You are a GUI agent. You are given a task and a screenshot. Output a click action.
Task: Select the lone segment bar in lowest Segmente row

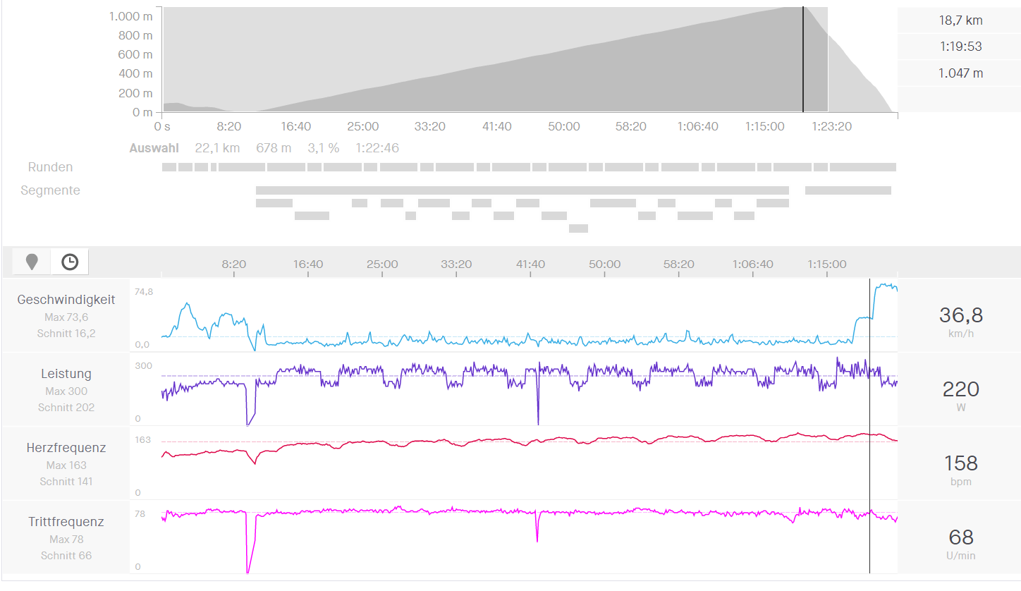[x=578, y=229]
